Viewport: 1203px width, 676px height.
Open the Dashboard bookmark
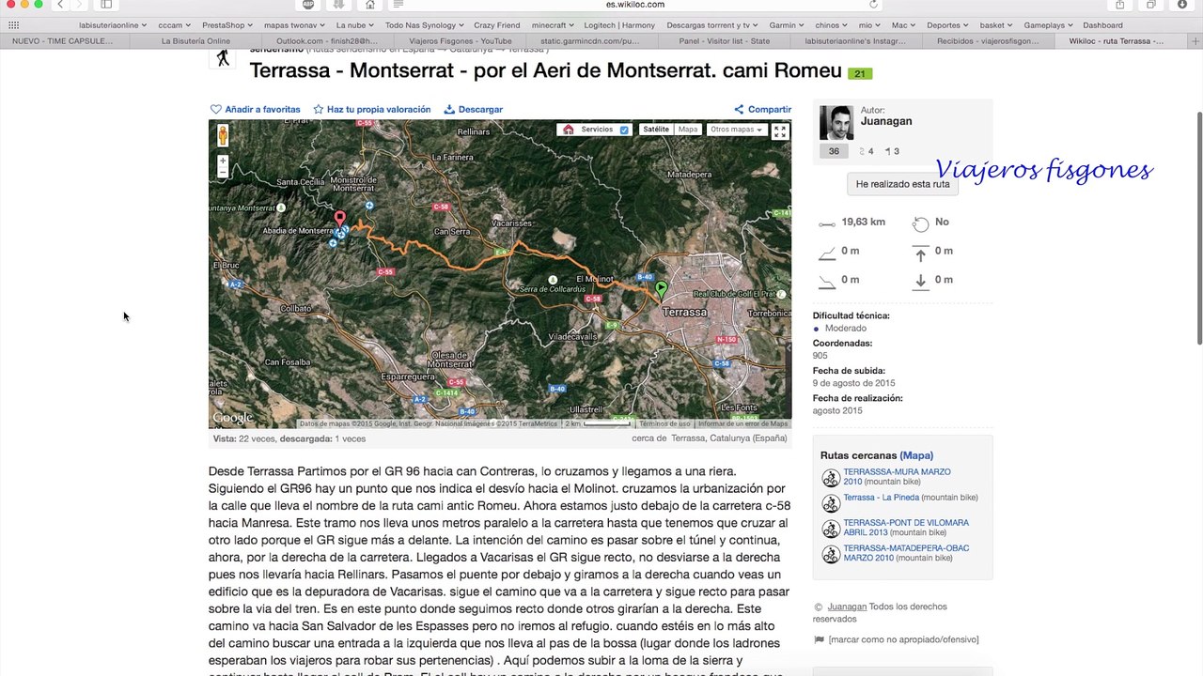1102,25
